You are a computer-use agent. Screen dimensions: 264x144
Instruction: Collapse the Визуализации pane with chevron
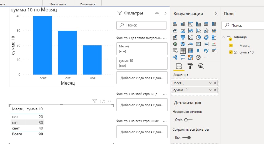[216, 13]
